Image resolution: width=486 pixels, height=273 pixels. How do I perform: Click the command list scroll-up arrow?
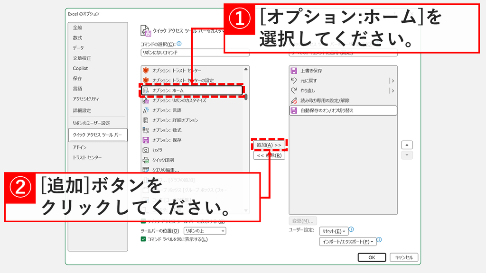246,69
